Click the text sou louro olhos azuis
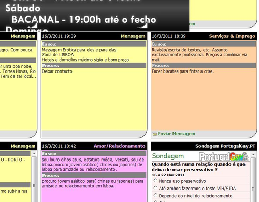Image resolution: width=259 pixels, height=202 pixels. (x=62, y=160)
